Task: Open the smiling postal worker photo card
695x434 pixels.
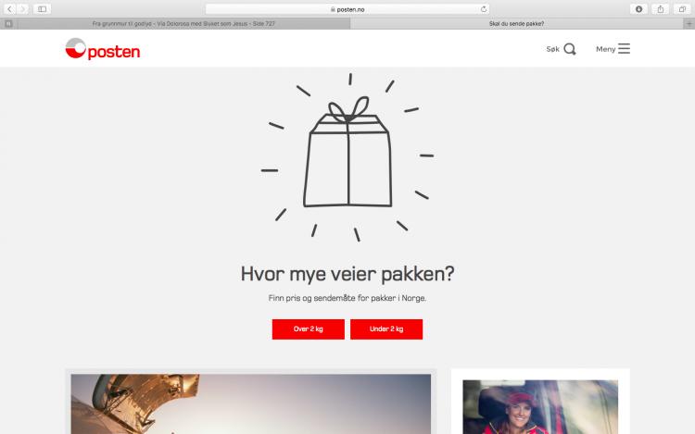Action: [540, 406]
